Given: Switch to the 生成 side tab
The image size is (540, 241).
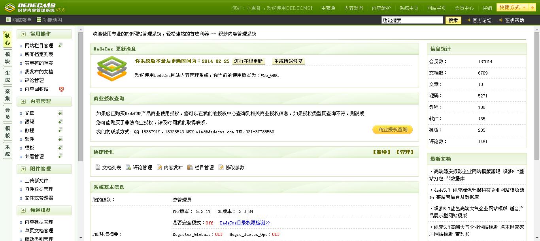Looking at the screenshot, I should click(x=8, y=77).
